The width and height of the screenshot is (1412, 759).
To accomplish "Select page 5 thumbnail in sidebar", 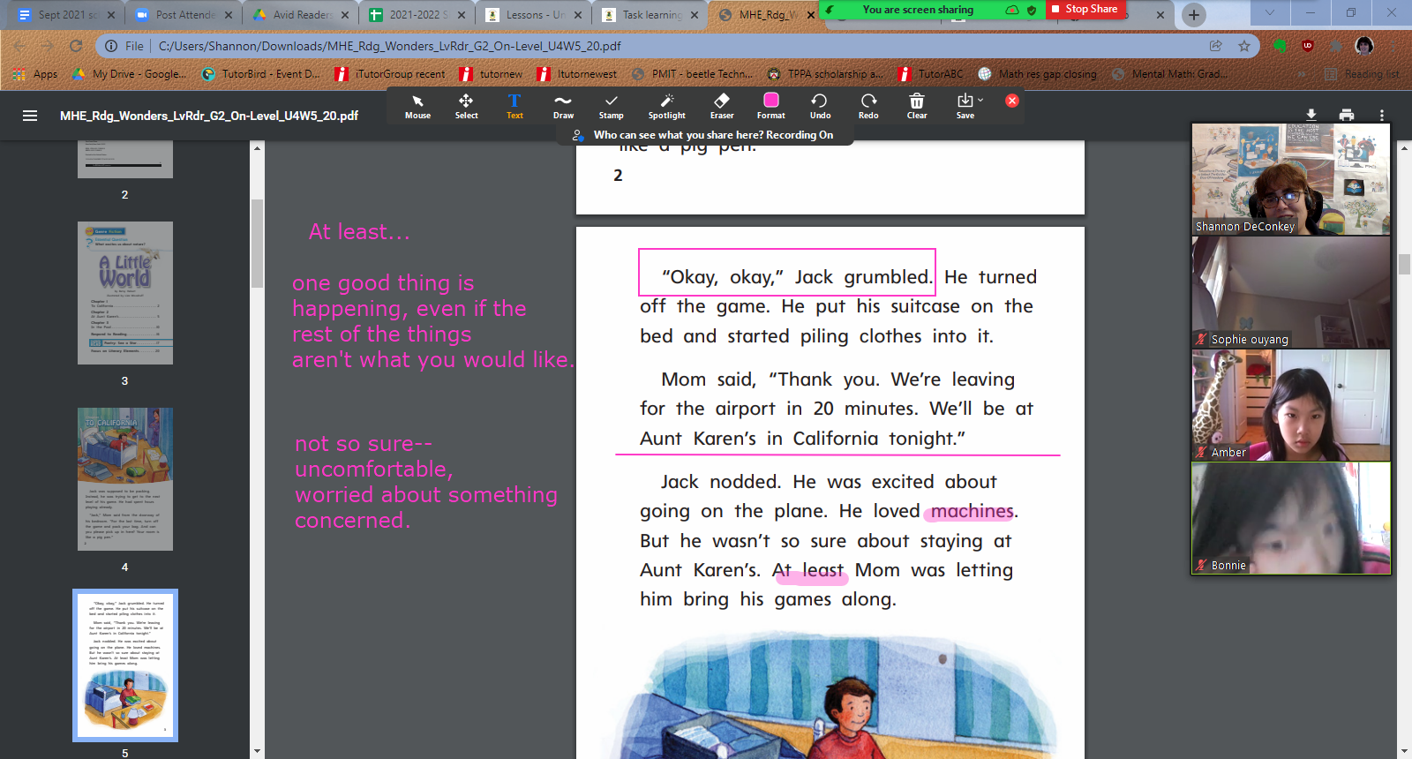I will [125, 665].
